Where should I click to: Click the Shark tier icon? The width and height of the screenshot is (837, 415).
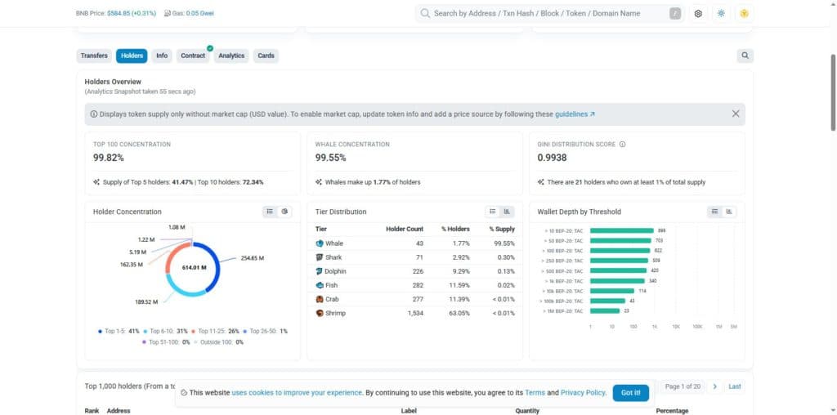[320, 257]
